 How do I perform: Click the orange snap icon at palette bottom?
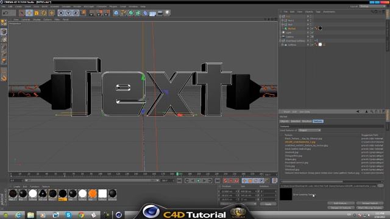click(x=4, y=78)
